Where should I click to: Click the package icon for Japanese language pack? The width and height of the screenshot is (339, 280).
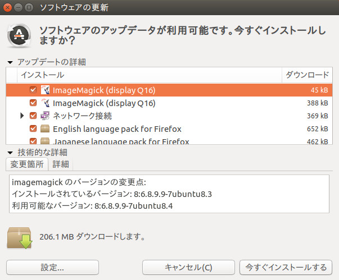[x=45, y=141]
